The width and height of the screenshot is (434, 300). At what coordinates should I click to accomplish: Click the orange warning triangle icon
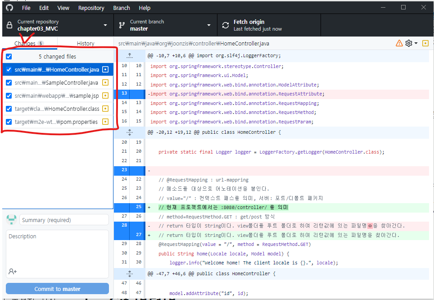[x=399, y=43]
